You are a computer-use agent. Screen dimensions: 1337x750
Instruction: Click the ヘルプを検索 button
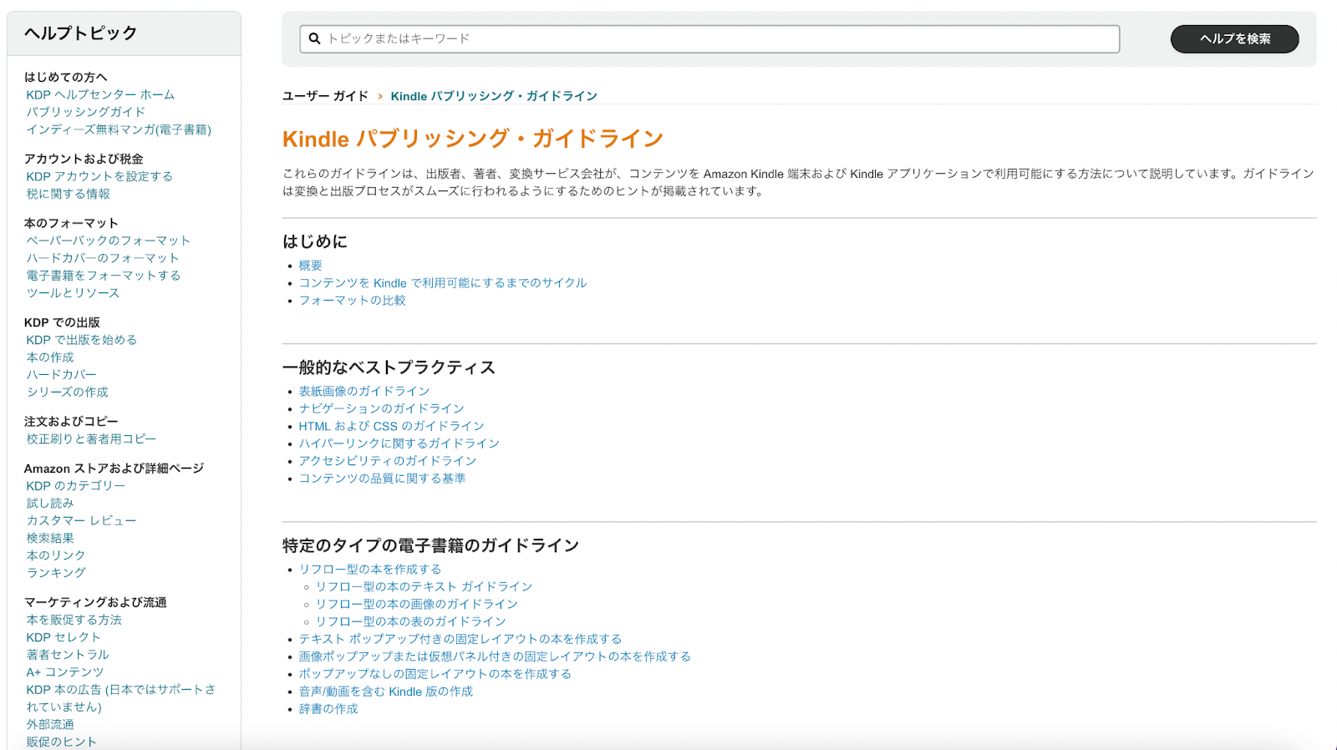pos(1234,38)
